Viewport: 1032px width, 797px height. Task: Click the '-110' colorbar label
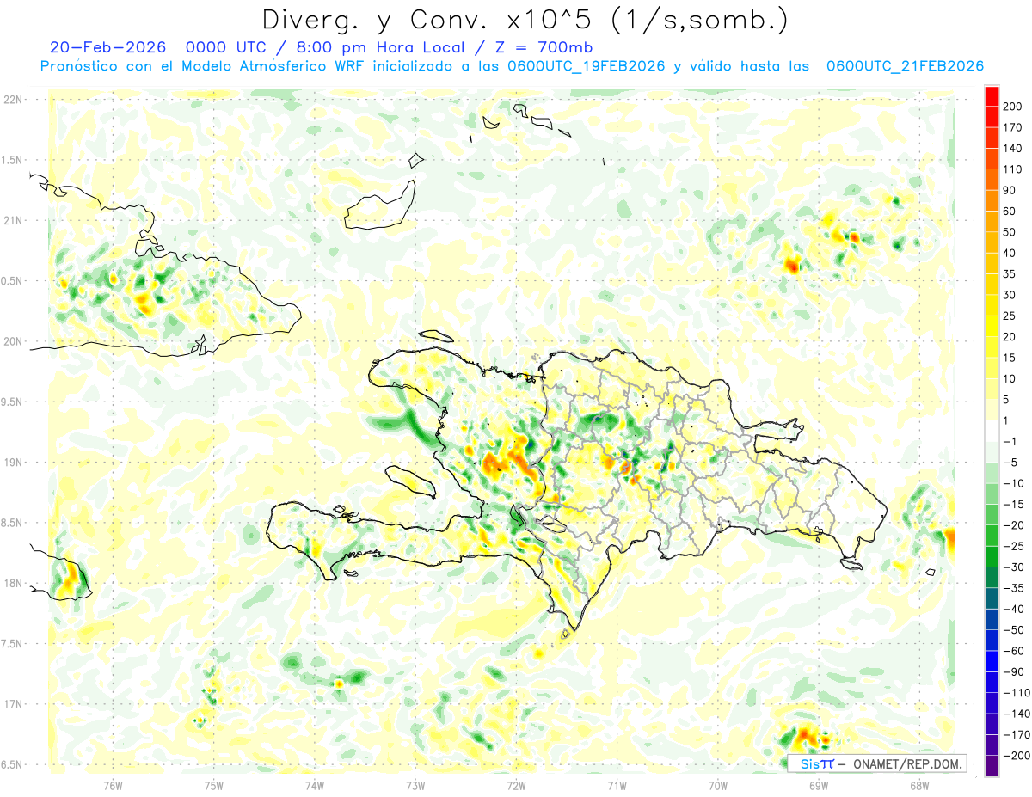[x=1017, y=693]
